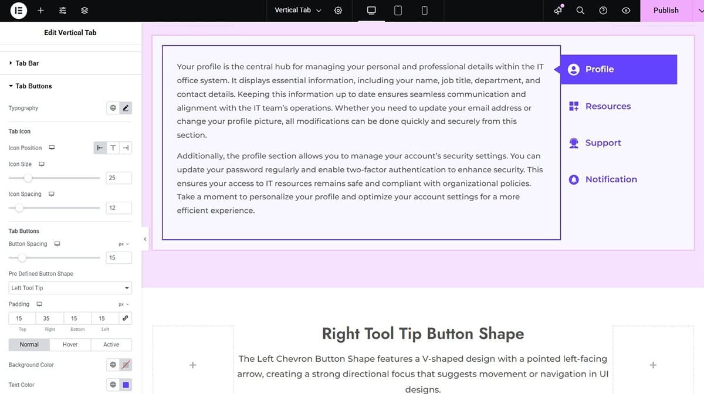Select the Normal state tab
This screenshot has height=394, width=704.
pos(29,345)
